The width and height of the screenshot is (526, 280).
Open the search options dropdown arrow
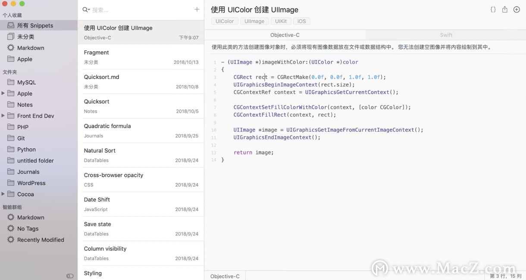pyautogui.click(x=89, y=10)
